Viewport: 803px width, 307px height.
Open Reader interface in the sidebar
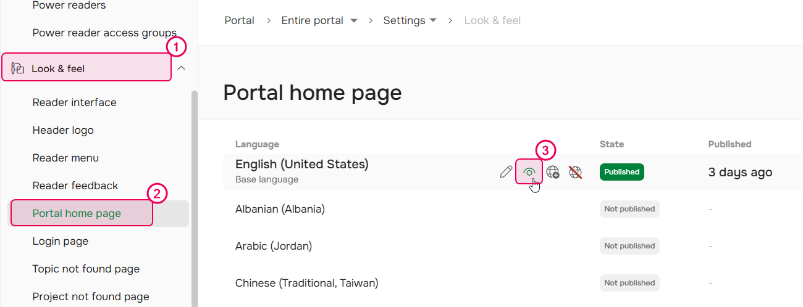click(x=74, y=102)
